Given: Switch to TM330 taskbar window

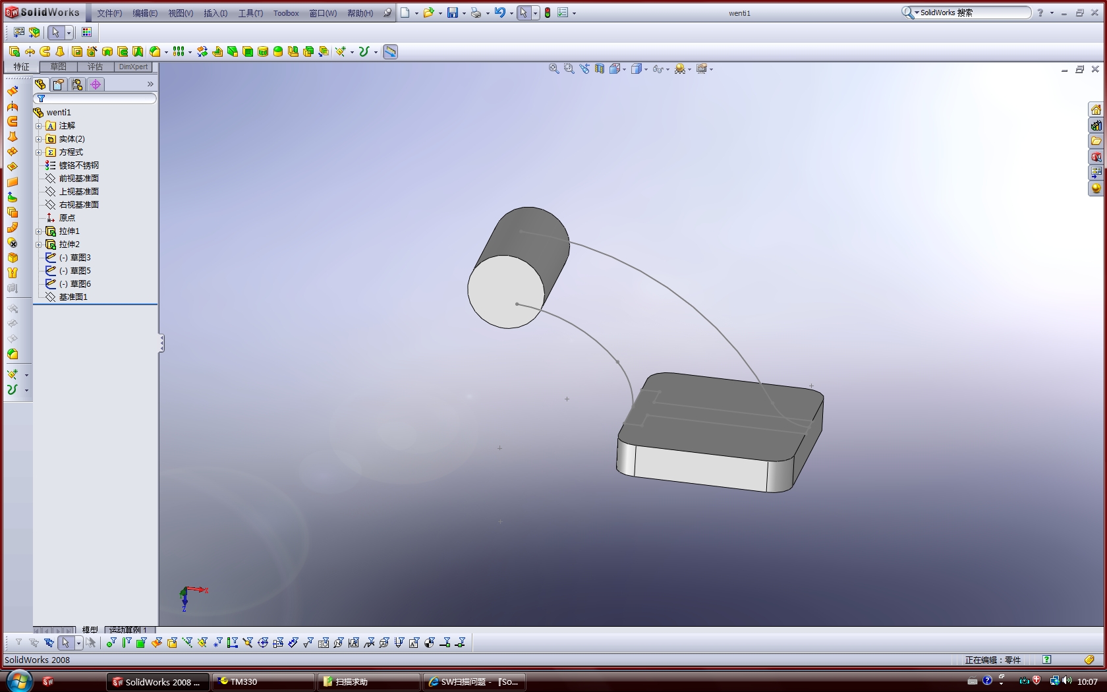Looking at the screenshot, I should coord(264,682).
